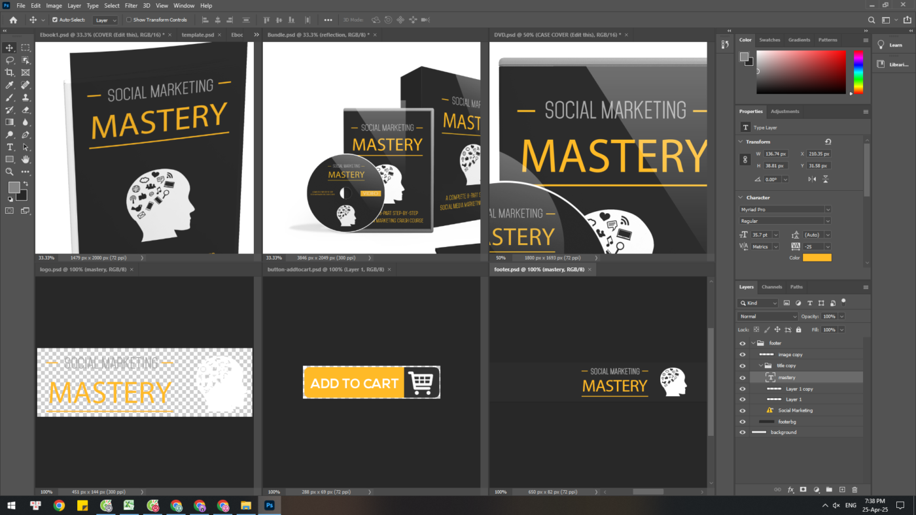The width and height of the screenshot is (916, 515).
Task: Hide the background layer
Action: 742,433
